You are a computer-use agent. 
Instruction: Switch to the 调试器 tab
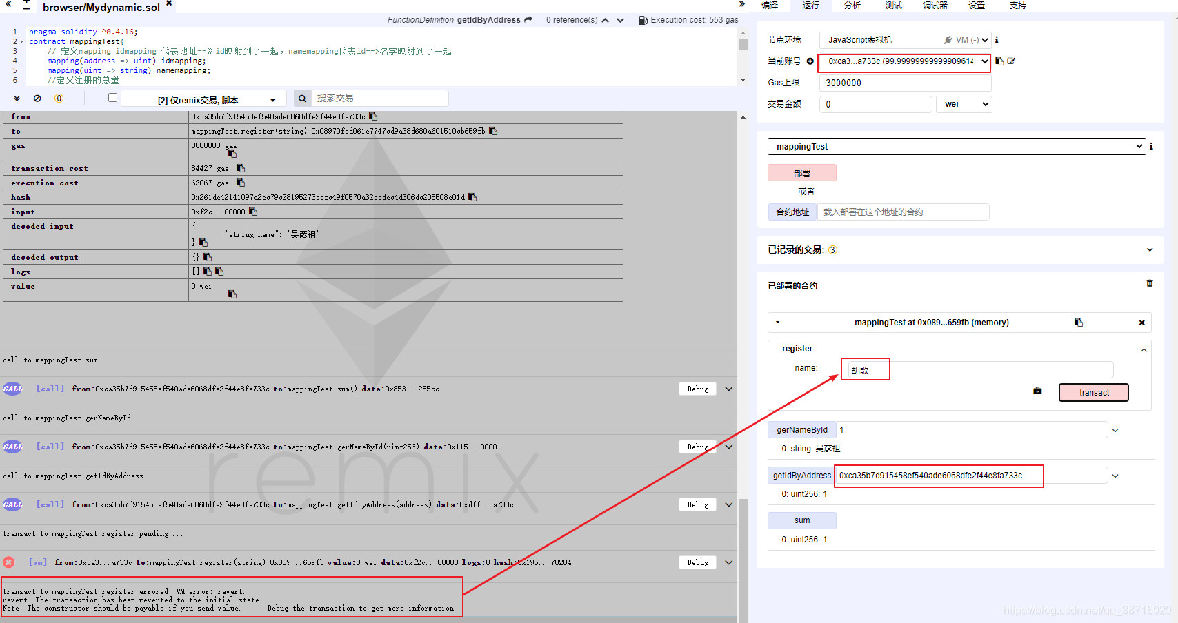point(935,5)
